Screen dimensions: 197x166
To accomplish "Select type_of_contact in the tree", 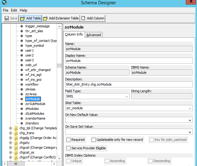I will [41, 41].
